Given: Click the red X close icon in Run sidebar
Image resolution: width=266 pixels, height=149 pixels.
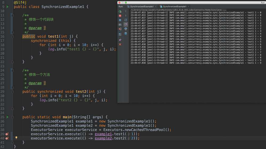Looking at the screenshot, I should pyautogui.click(x=120, y=44).
